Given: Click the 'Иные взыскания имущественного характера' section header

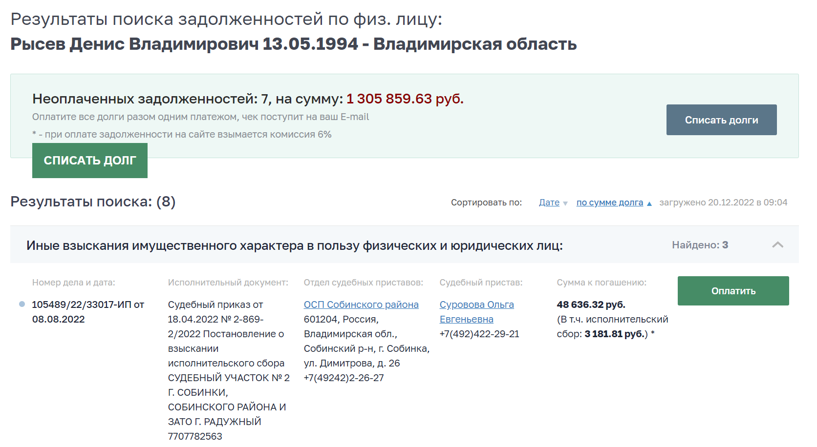Looking at the screenshot, I should pos(294,245).
